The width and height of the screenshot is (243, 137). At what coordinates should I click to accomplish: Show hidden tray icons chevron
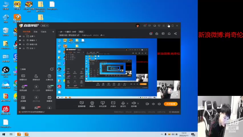coord(162,134)
